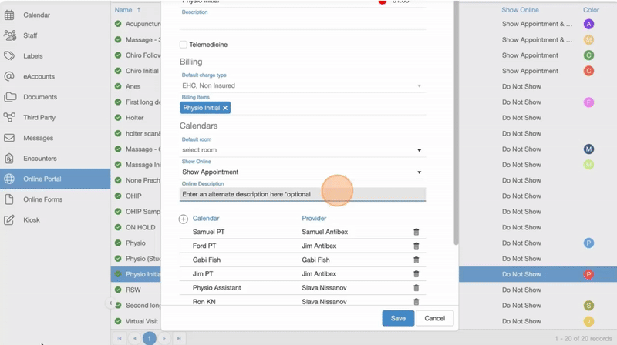Remove the Gabi Fish calendar entry
Image resolution: width=617 pixels, height=345 pixels.
[416, 260]
